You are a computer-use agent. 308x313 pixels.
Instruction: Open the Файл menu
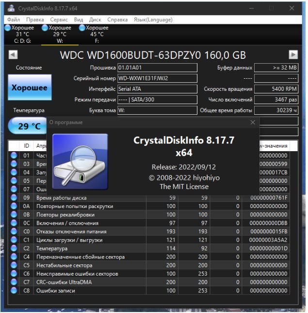pyautogui.click(x=14, y=19)
